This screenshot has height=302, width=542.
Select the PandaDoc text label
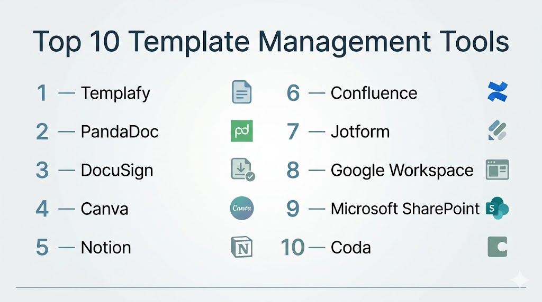120,131
